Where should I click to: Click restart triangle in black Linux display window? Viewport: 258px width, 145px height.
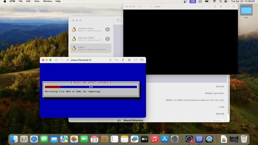[x=150, y=6]
